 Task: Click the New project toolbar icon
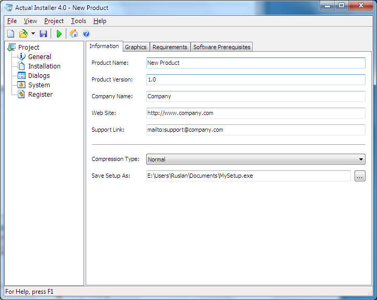(11, 33)
